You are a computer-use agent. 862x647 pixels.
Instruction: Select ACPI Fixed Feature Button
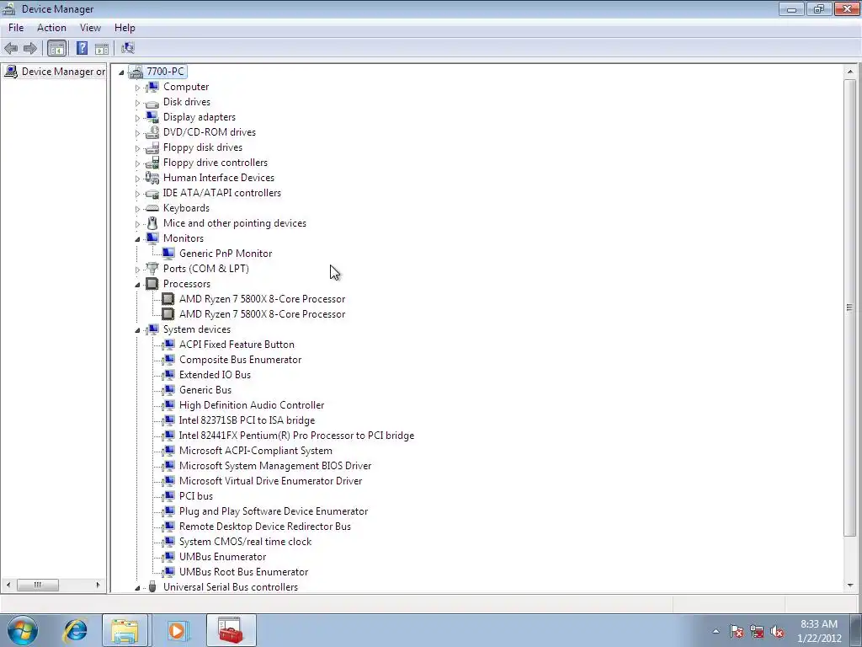(x=237, y=345)
